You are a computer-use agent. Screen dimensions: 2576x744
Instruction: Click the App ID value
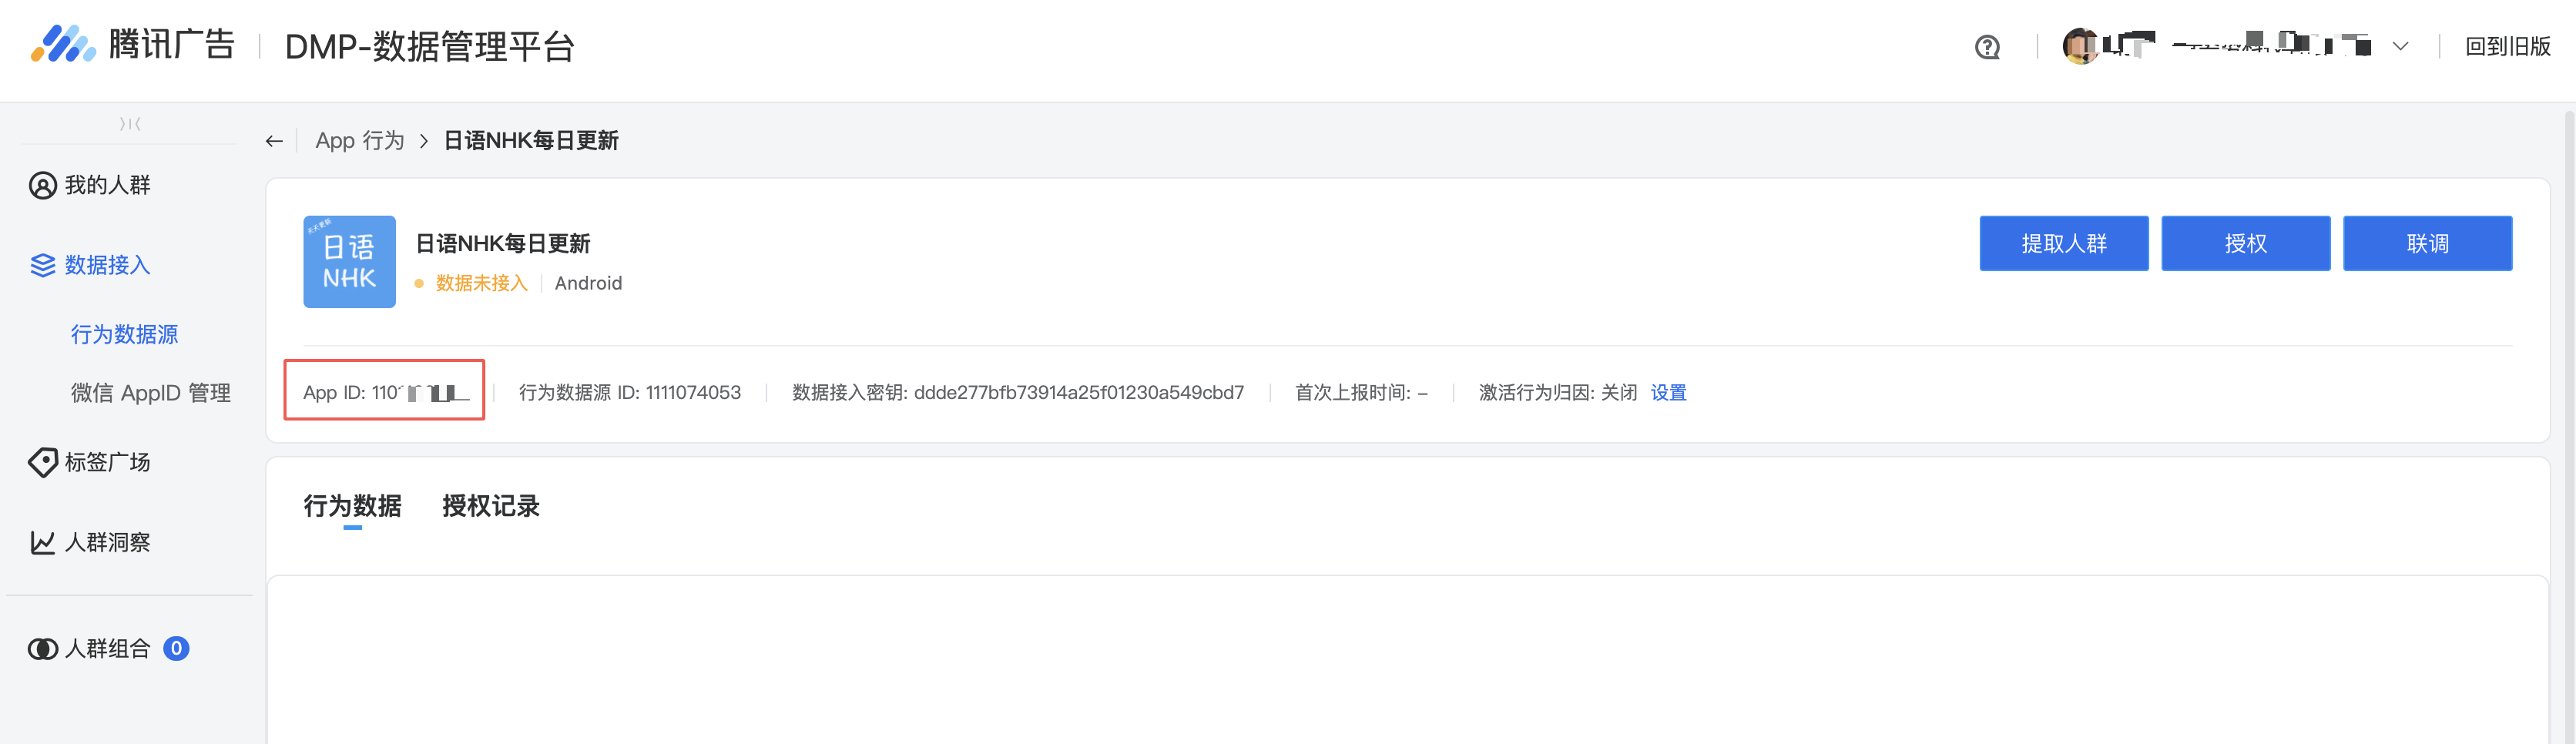[421, 392]
